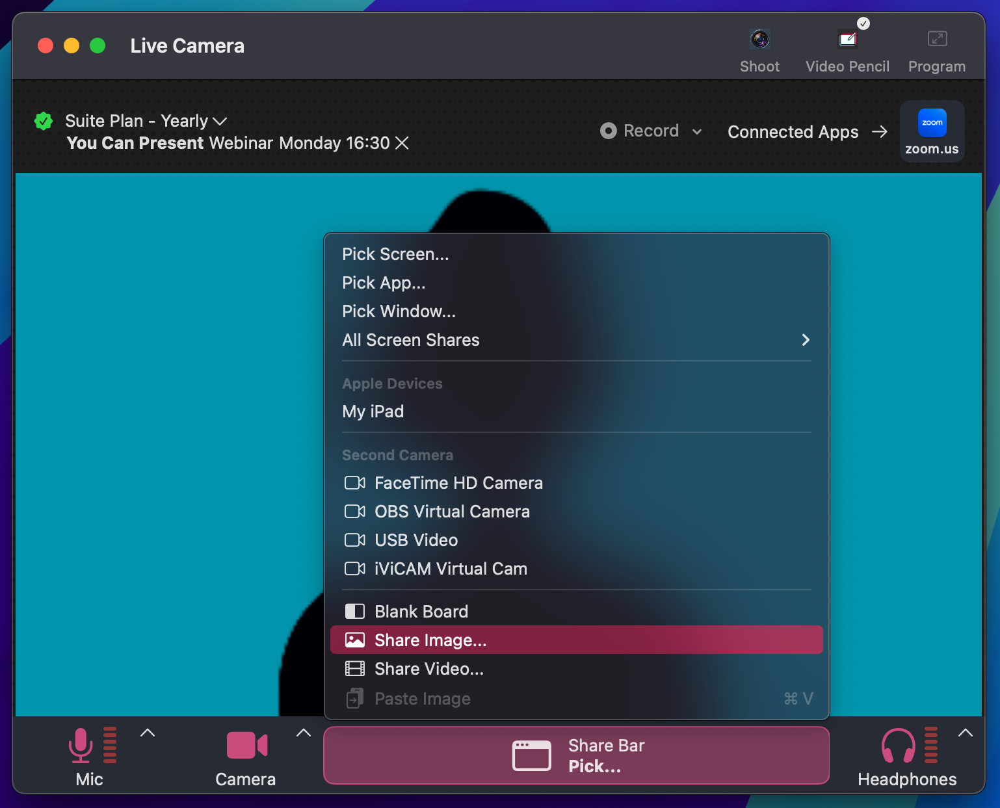The height and width of the screenshot is (808, 1000).
Task: Click the Mic level meter
Action: [110, 745]
